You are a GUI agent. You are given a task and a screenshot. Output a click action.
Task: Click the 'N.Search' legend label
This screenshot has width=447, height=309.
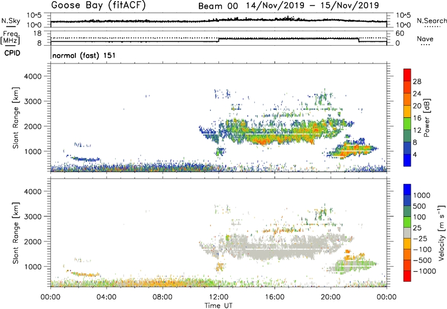[x=431, y=21]
